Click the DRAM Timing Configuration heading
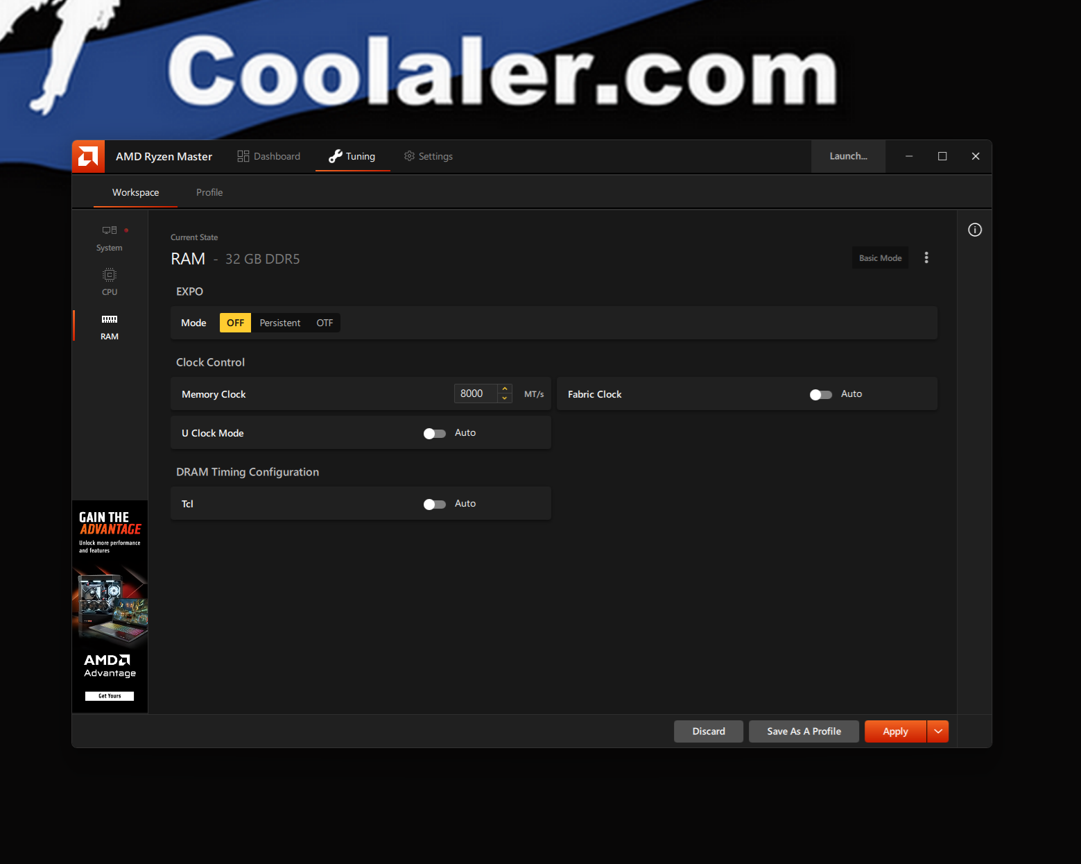The width and height of the screenshot is (1081, 864). pyautogui.click(x=248, y=472)
